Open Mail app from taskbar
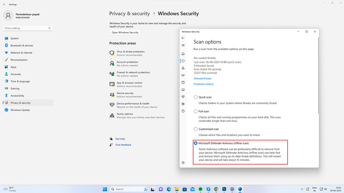344x193 pixels. [192, 189]
